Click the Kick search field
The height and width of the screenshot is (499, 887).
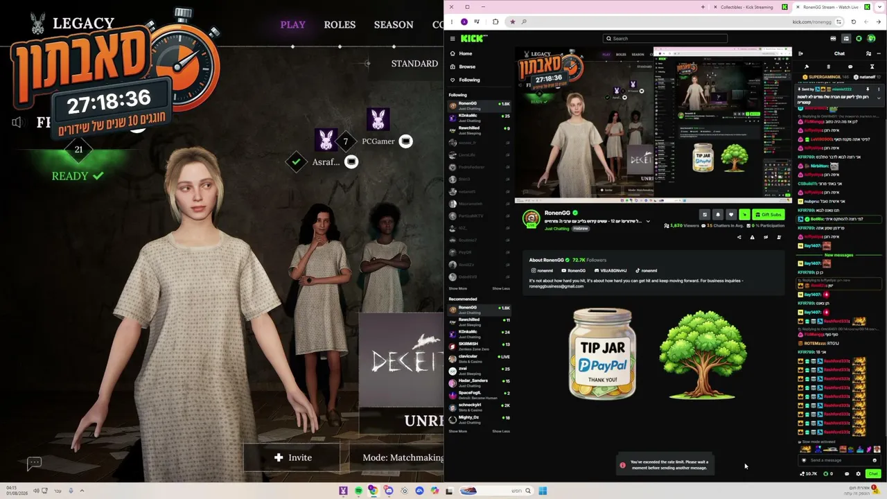tap(665, 39)
